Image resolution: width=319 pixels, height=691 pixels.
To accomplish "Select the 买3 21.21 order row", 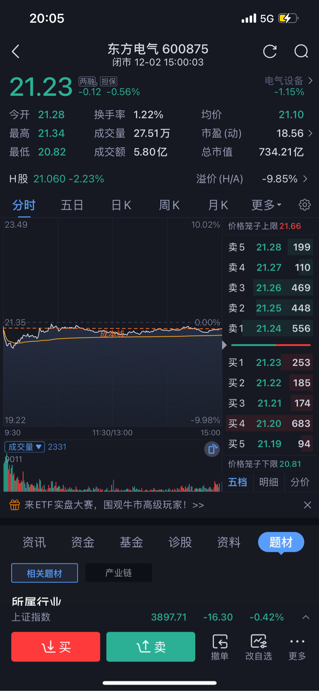I will coord(269,403).
